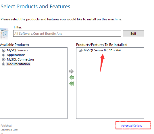Expand the Applications tree node
154x134 pixels.
[x=3, y=55]
